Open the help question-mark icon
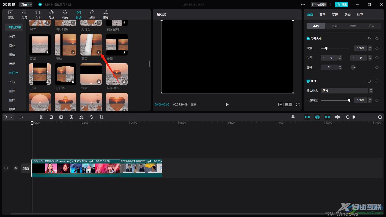The height and width of the screenshot is (217, 386). point(303,5)
